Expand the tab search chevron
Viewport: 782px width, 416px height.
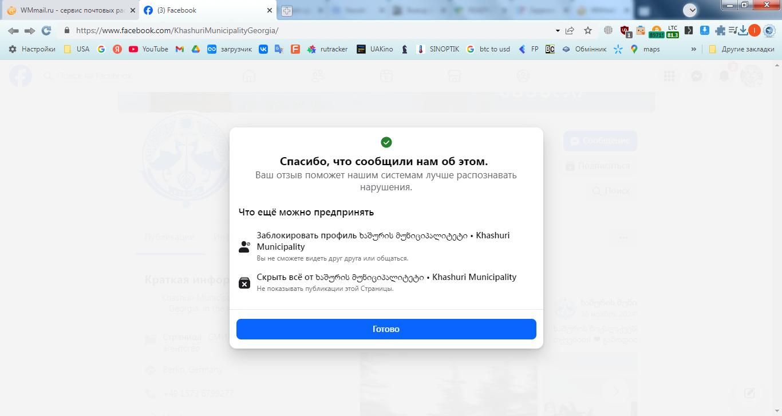[690, 10]
